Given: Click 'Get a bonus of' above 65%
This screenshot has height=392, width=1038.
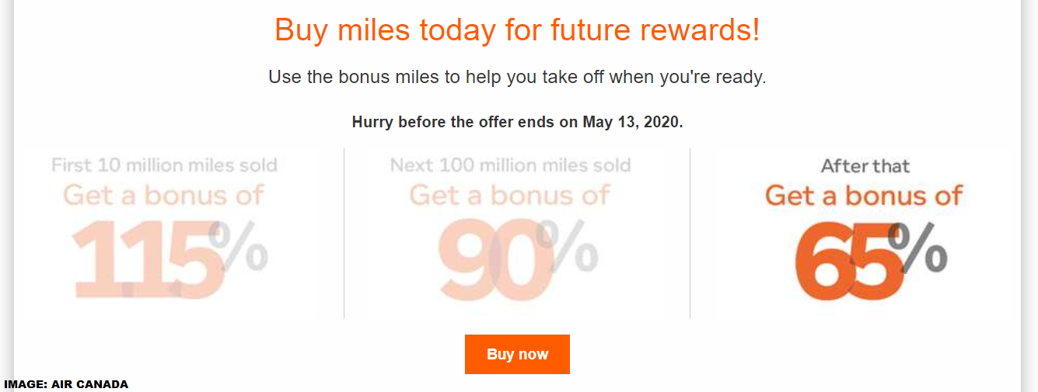Looking at the screenshot, I should [865, 195].
